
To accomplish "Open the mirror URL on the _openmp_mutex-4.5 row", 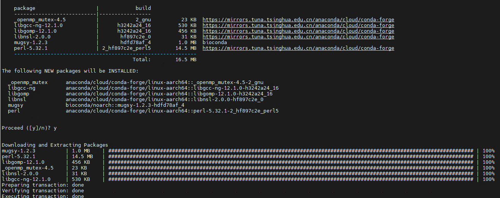I will coord(298,19).
